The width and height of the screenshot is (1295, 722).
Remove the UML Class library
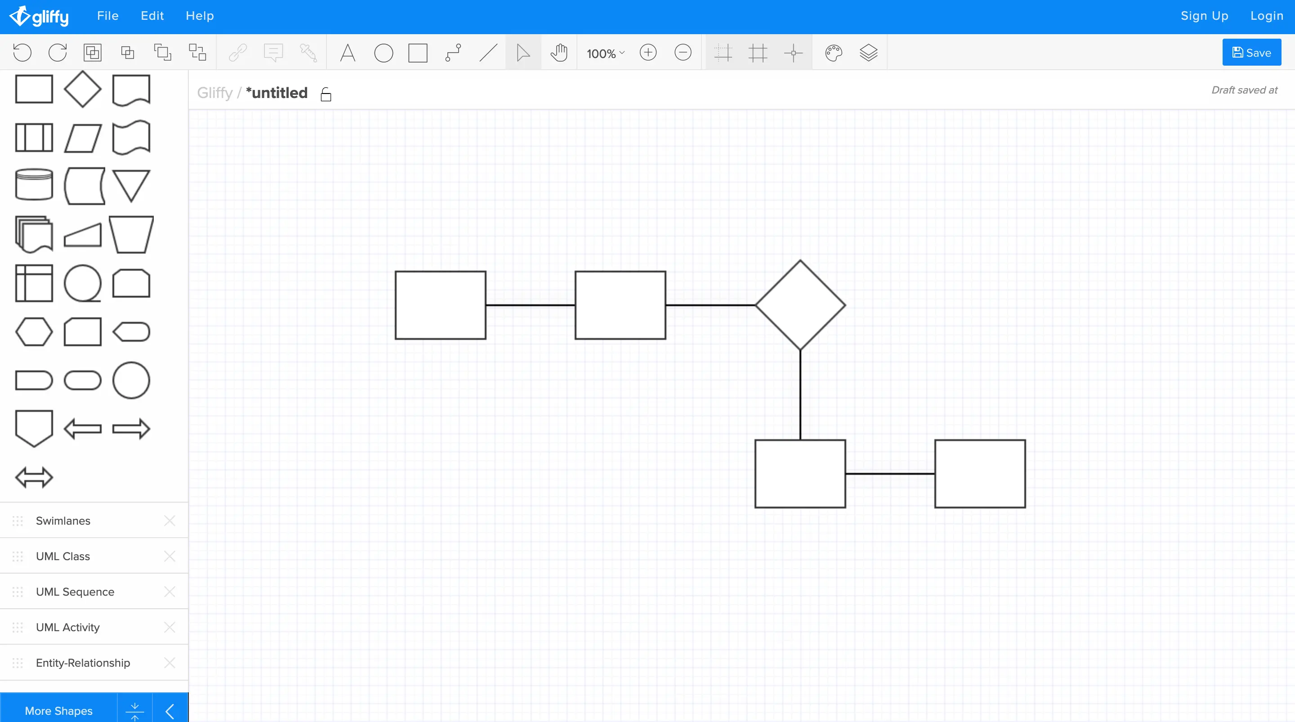(170, 556)
